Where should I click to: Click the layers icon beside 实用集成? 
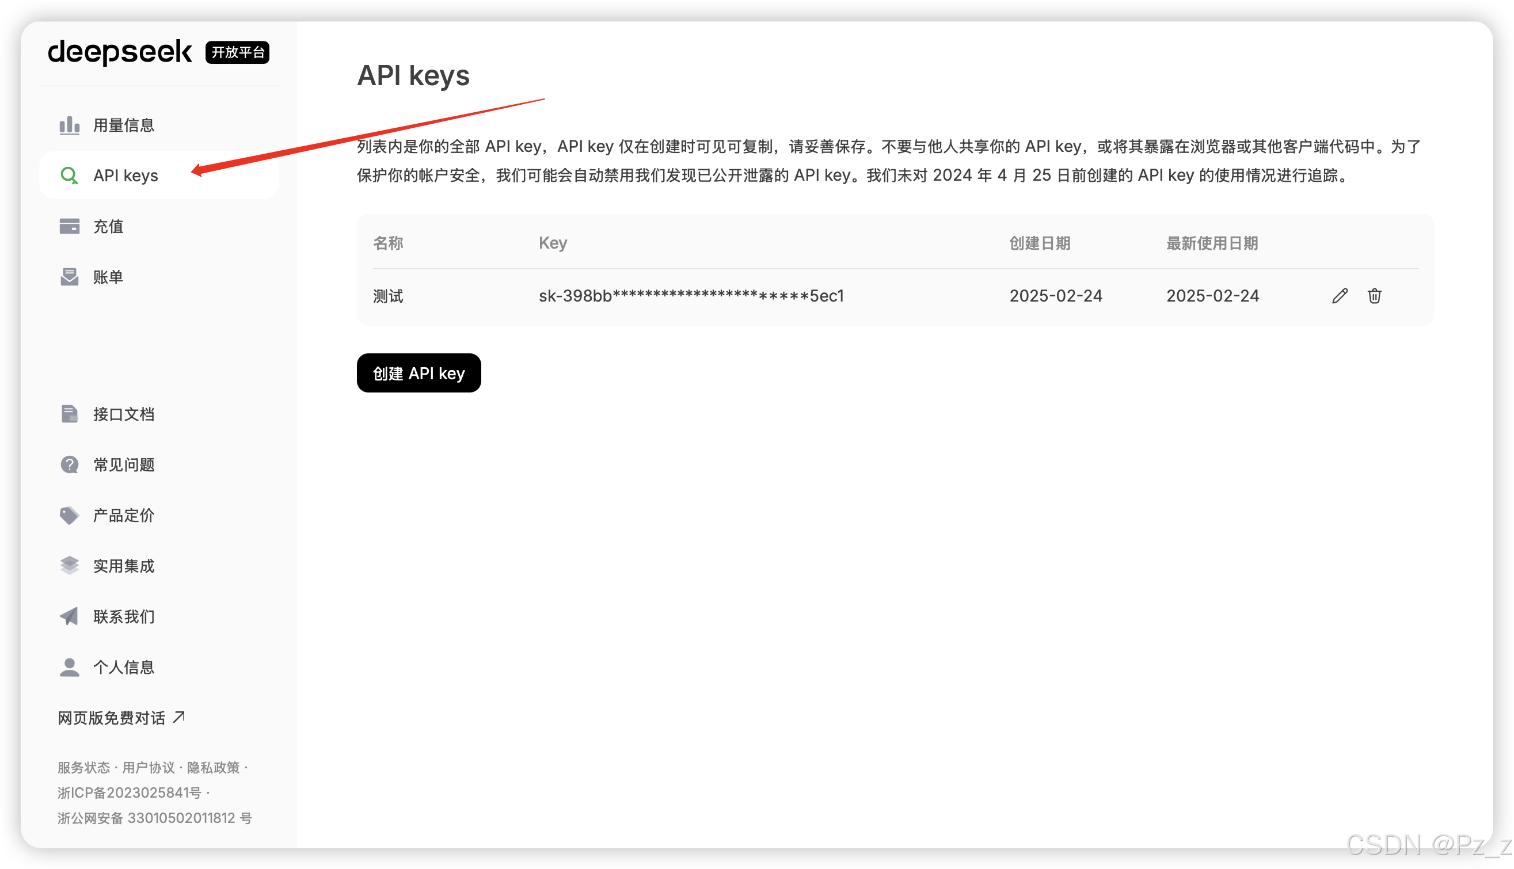coord(69,566)
